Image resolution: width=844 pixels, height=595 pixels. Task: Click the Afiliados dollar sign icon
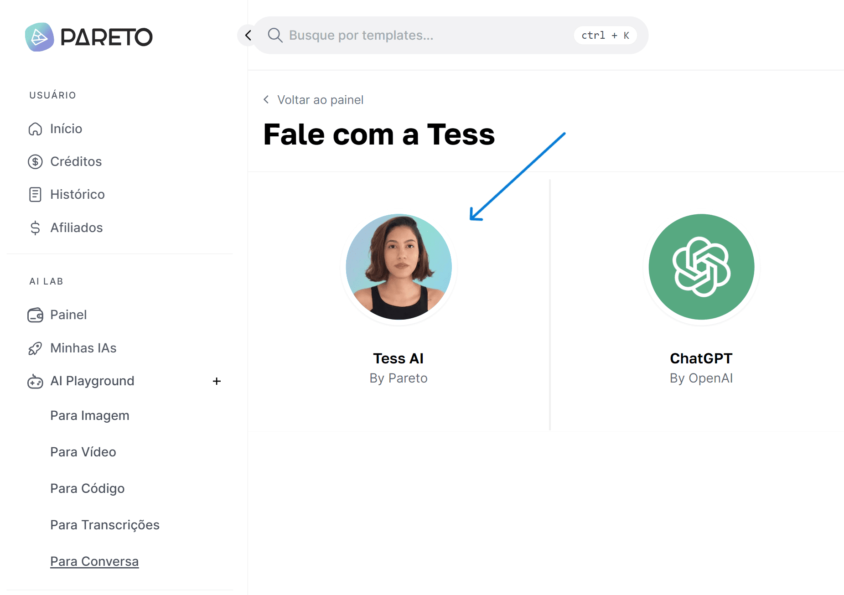(x=35, y=228)
